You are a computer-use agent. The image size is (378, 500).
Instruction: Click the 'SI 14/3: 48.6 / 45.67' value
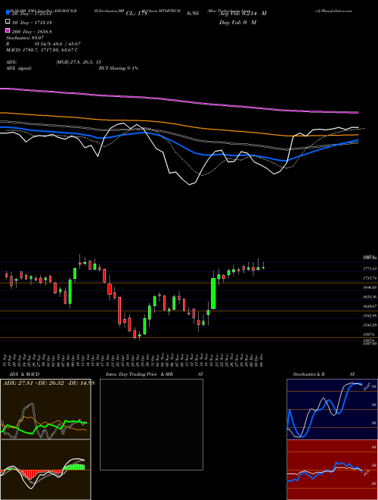click(57, 44)
